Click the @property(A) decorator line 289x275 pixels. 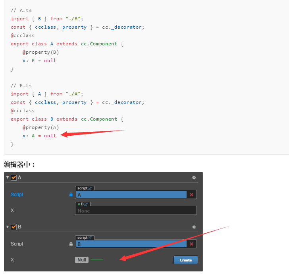41,127
